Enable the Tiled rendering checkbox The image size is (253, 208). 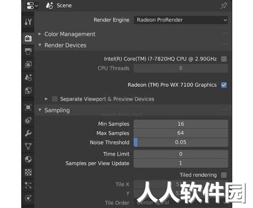(224, 175)
